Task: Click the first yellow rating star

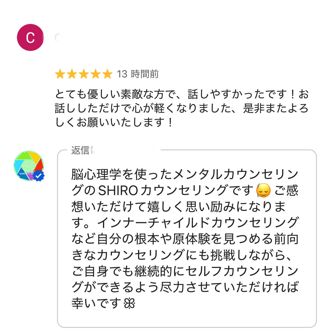Action: (60, 74)
